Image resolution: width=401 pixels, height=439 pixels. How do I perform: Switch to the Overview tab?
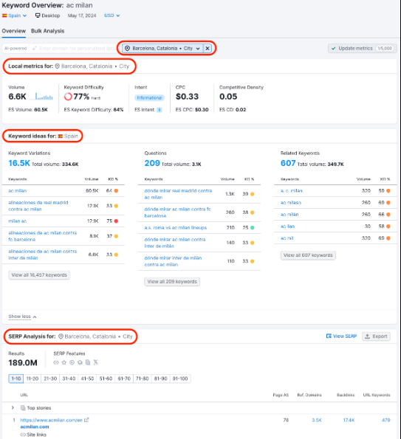click(14, 31)
